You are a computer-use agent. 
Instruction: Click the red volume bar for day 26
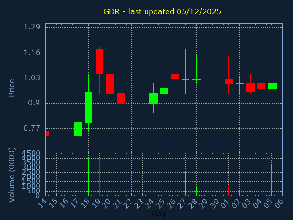[175, 188]
